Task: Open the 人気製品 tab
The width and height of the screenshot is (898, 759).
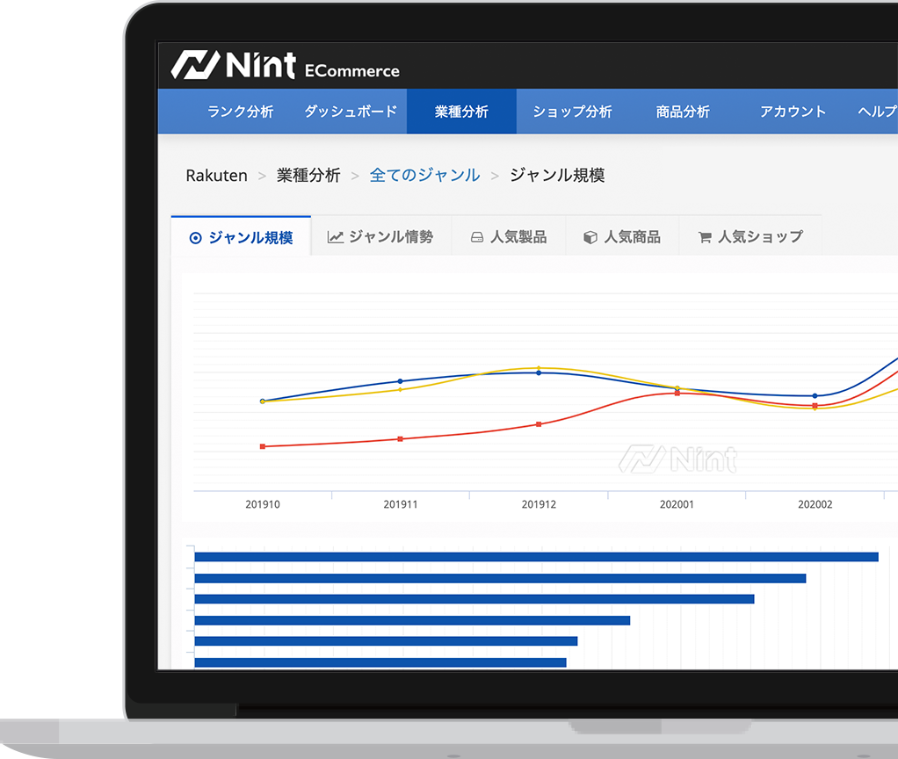Action: pyautogui.click(x=509, y=236)
